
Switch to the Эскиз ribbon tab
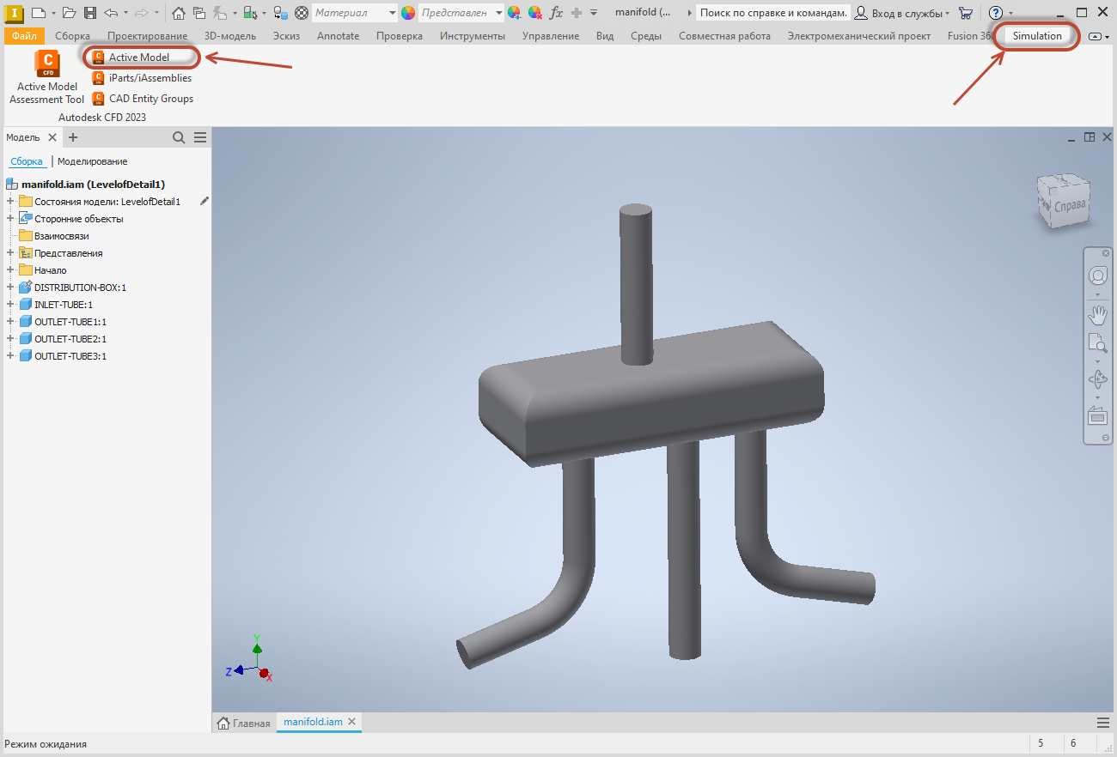point(286,36)
